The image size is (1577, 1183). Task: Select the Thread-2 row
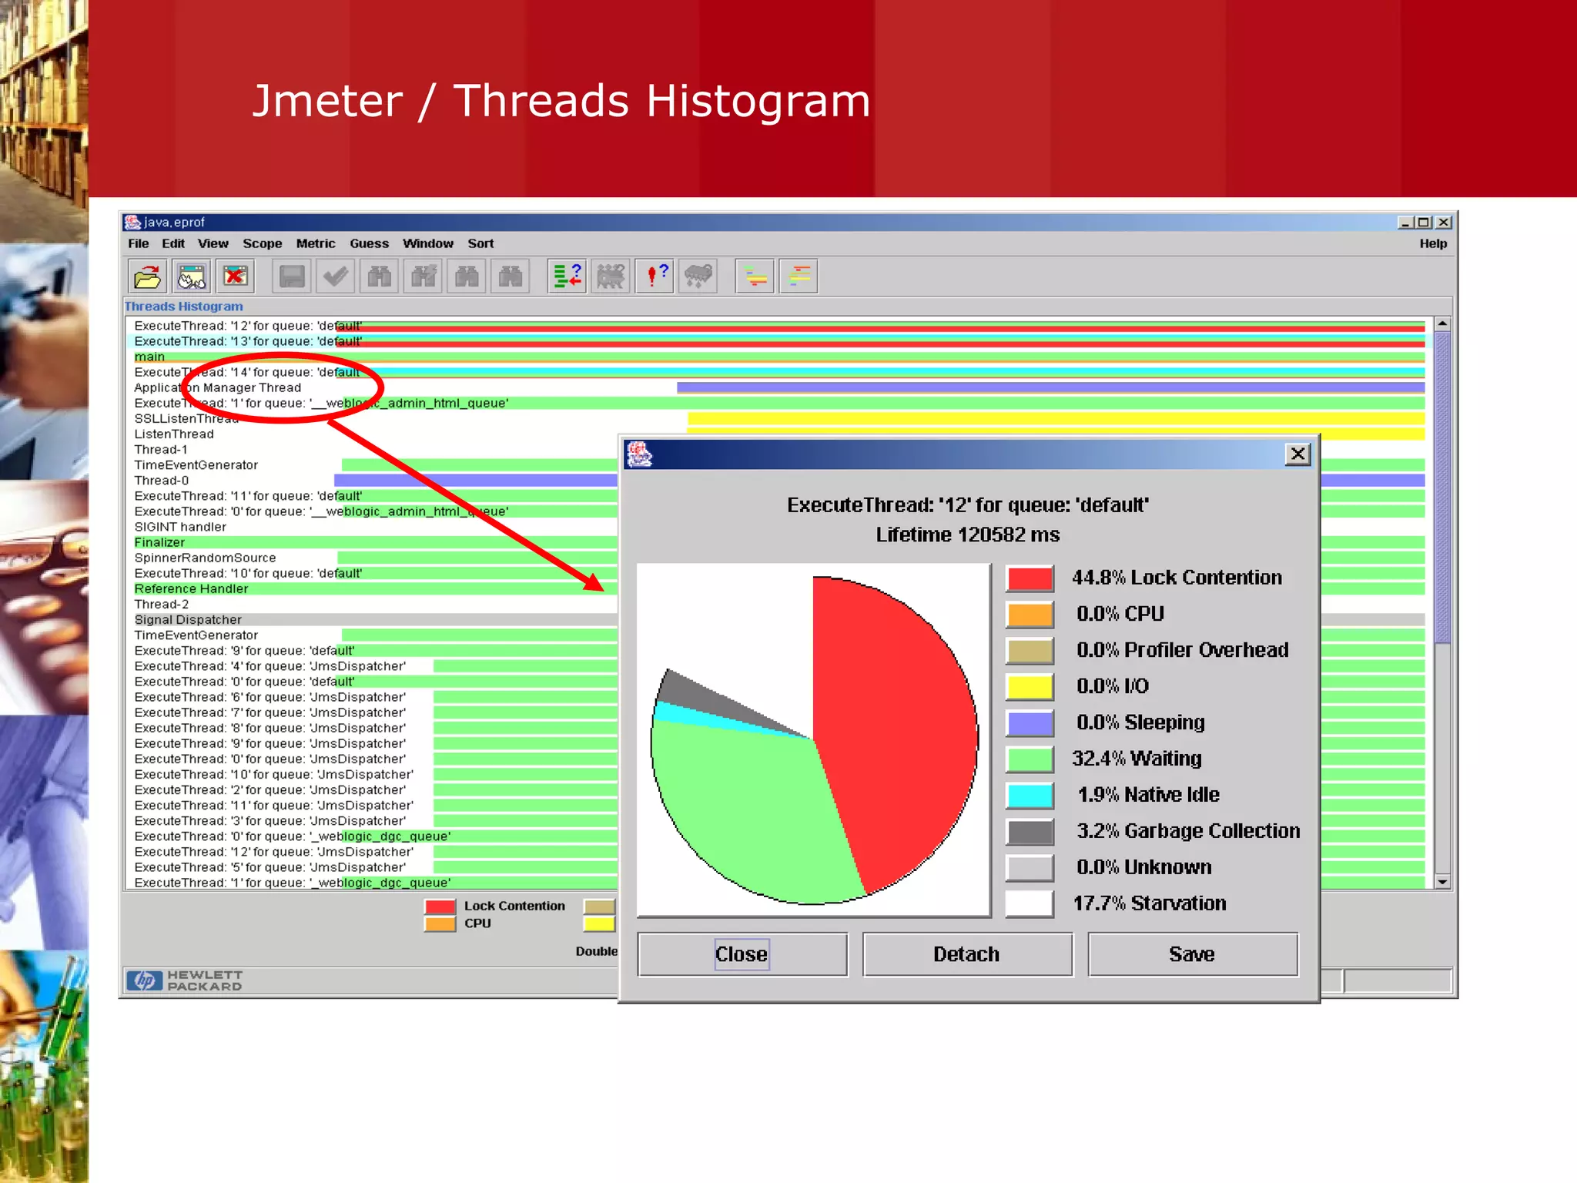pos(373,605)
